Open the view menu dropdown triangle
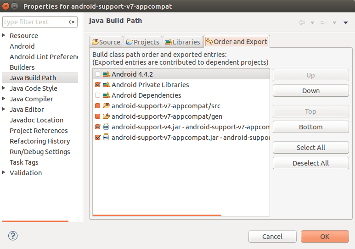Viewport: 355px width, 249px height. click(x=345, y=22)
